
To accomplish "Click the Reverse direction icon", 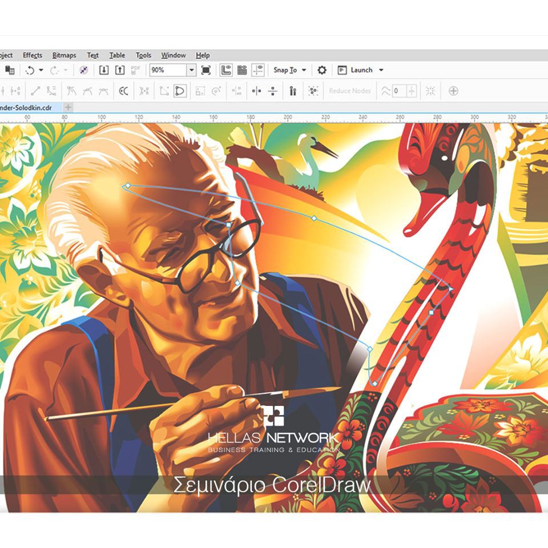I will click(x=123, y=91).
